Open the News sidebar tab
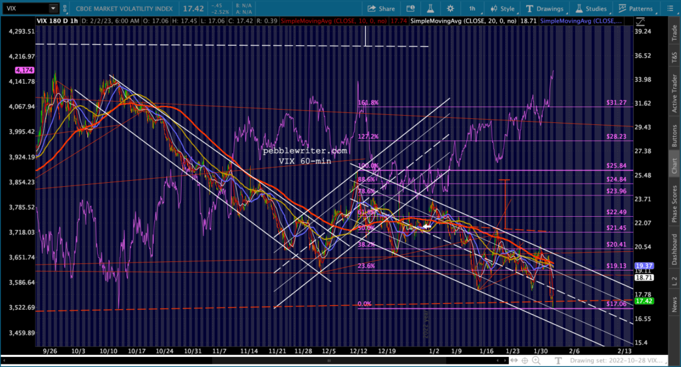The width and height of the screenshot is (681, 367). click(674, 304)
